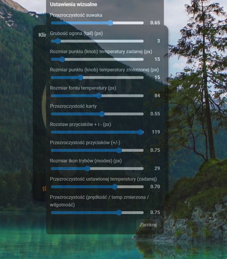Click the 0.55 value for Przezroczystość karty
Image resolution: width=227 pixels, height=259 pixels.
click(155, 114)
